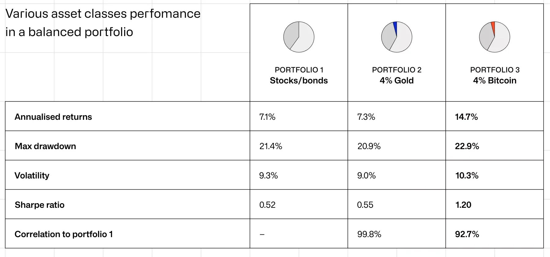Viewport: 550px width, 257px height.
Task: Click the Stocks/bonds column header
Action: tap(299, 80)
